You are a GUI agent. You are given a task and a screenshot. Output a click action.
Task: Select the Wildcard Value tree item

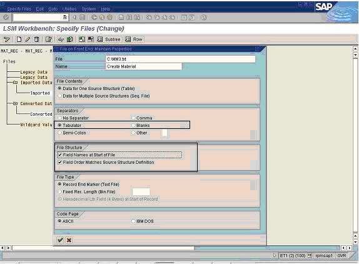(x=36, y=124)
